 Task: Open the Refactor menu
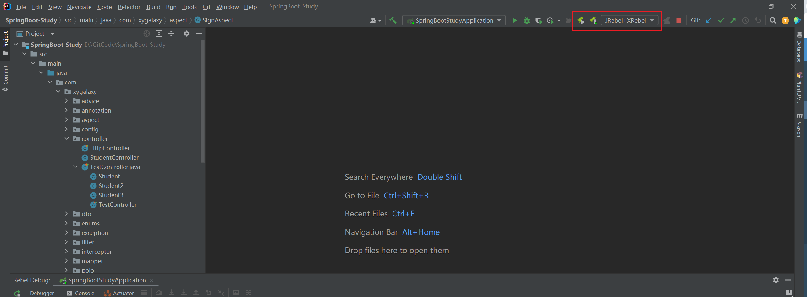129,7
